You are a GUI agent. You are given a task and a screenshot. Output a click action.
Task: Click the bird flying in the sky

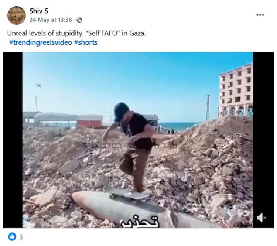click(x=39, y=86)
